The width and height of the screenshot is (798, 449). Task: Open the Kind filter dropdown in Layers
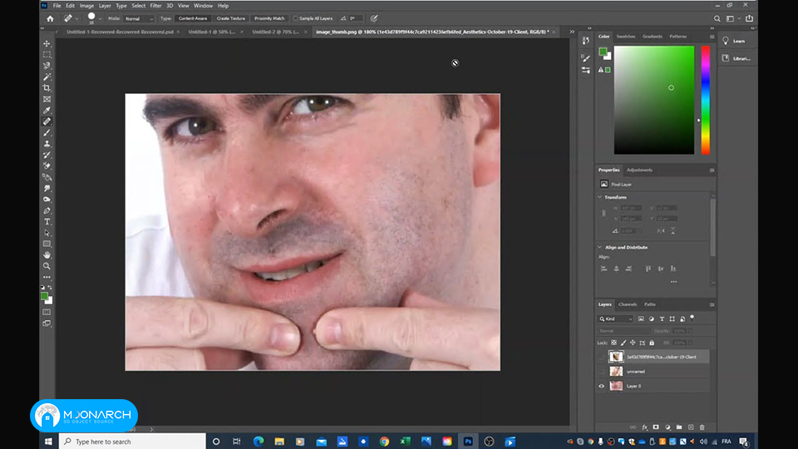coord(615,318)
